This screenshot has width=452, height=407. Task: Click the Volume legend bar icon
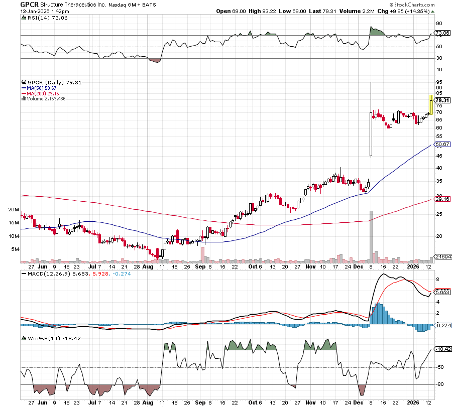(23, 99)
